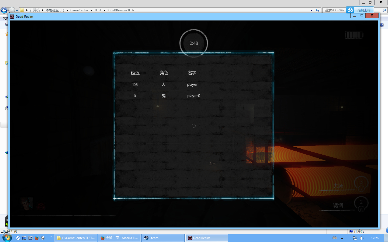Click the 19:26 taskbar clock
The width and height of the screenshot is (388, 242).
(x=375, y=238)
